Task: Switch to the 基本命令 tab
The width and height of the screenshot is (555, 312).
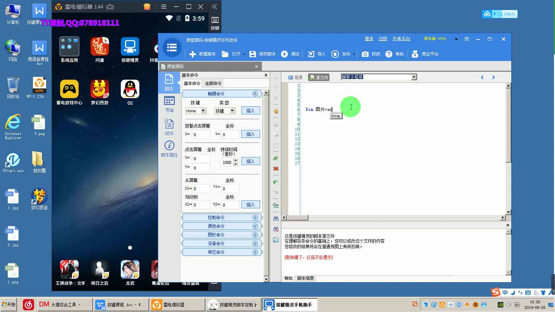Action: click(x=192, y=84)
